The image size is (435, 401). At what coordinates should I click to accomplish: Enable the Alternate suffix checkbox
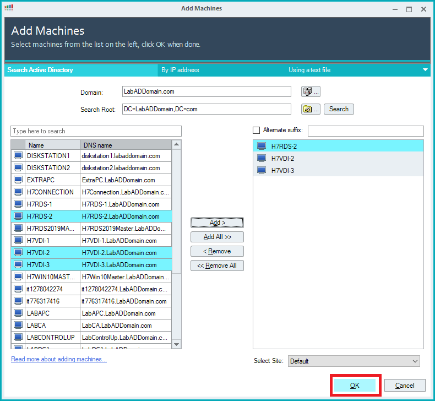(256, 131)
